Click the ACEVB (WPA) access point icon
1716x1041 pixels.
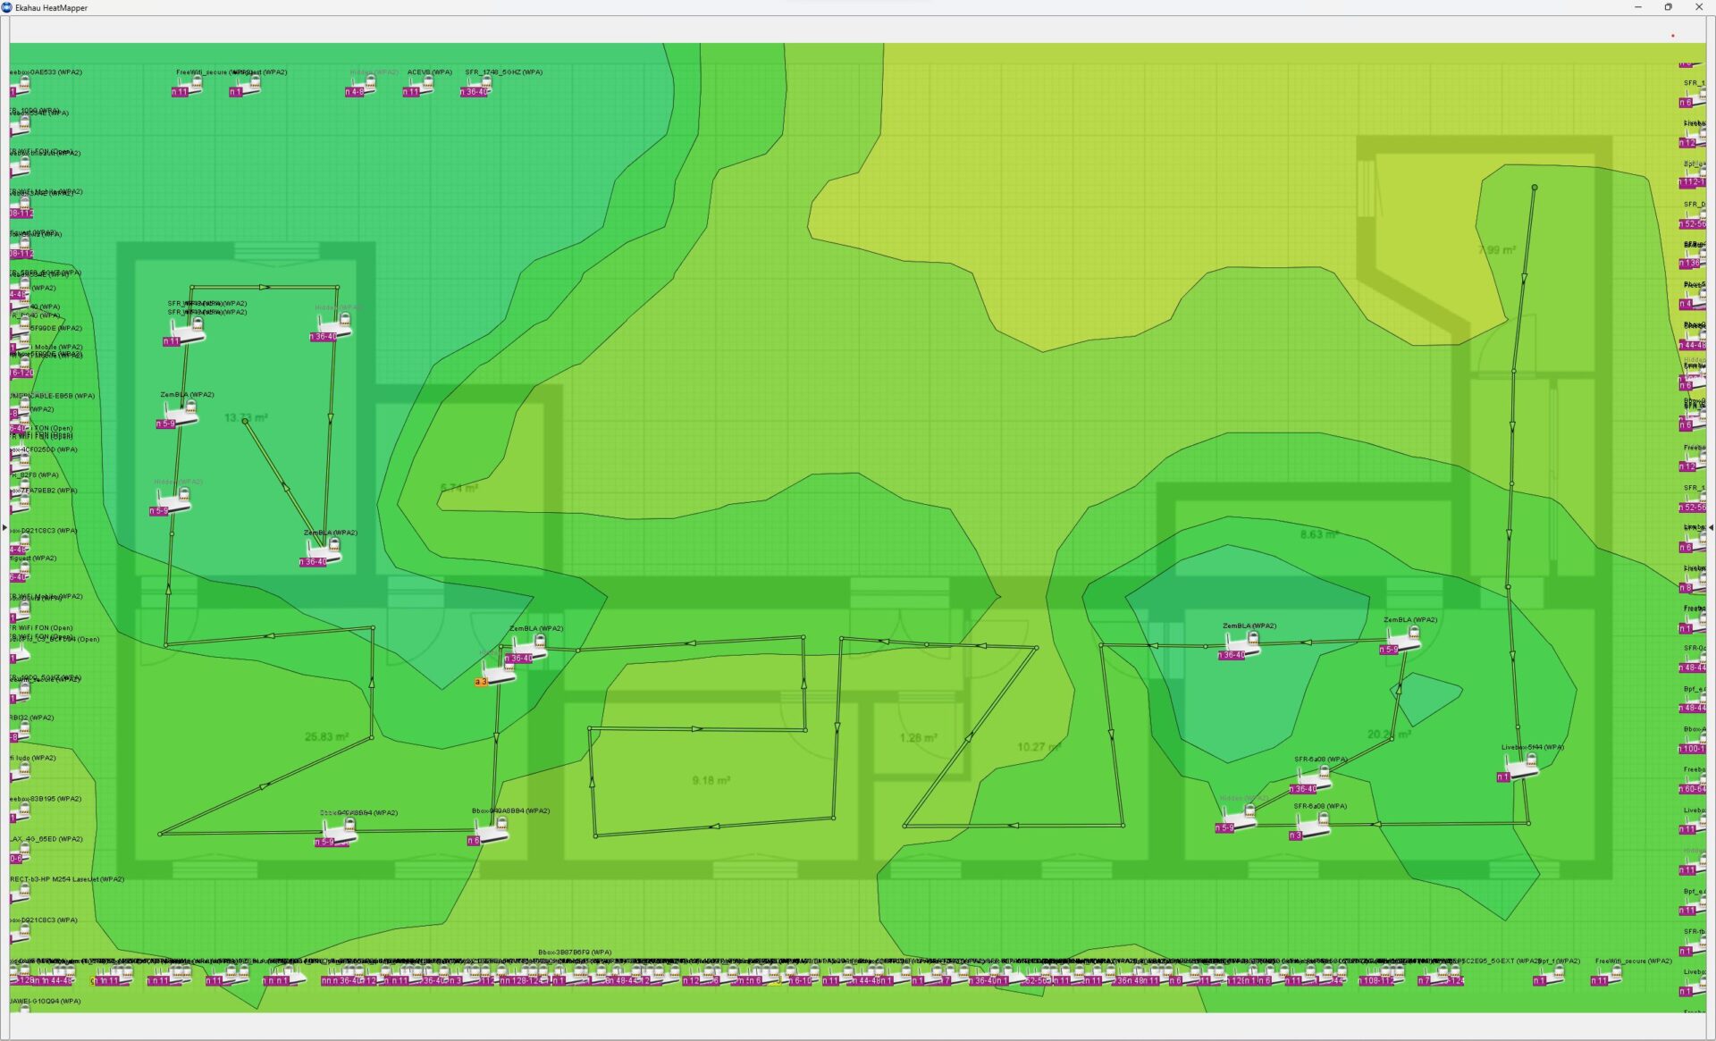coord(420,86)
